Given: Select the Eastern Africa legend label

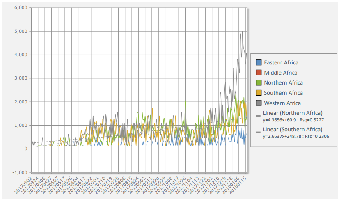Looking at the screenshot, I should (281, 62).
